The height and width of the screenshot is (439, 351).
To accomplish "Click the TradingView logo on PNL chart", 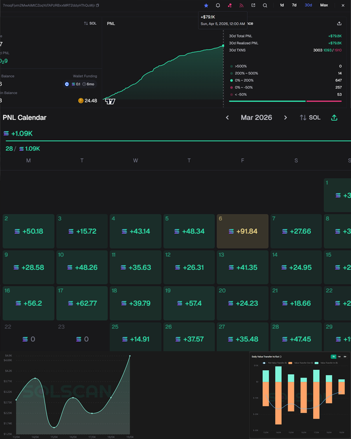I will pyautogui.click(x=110, y=102).
